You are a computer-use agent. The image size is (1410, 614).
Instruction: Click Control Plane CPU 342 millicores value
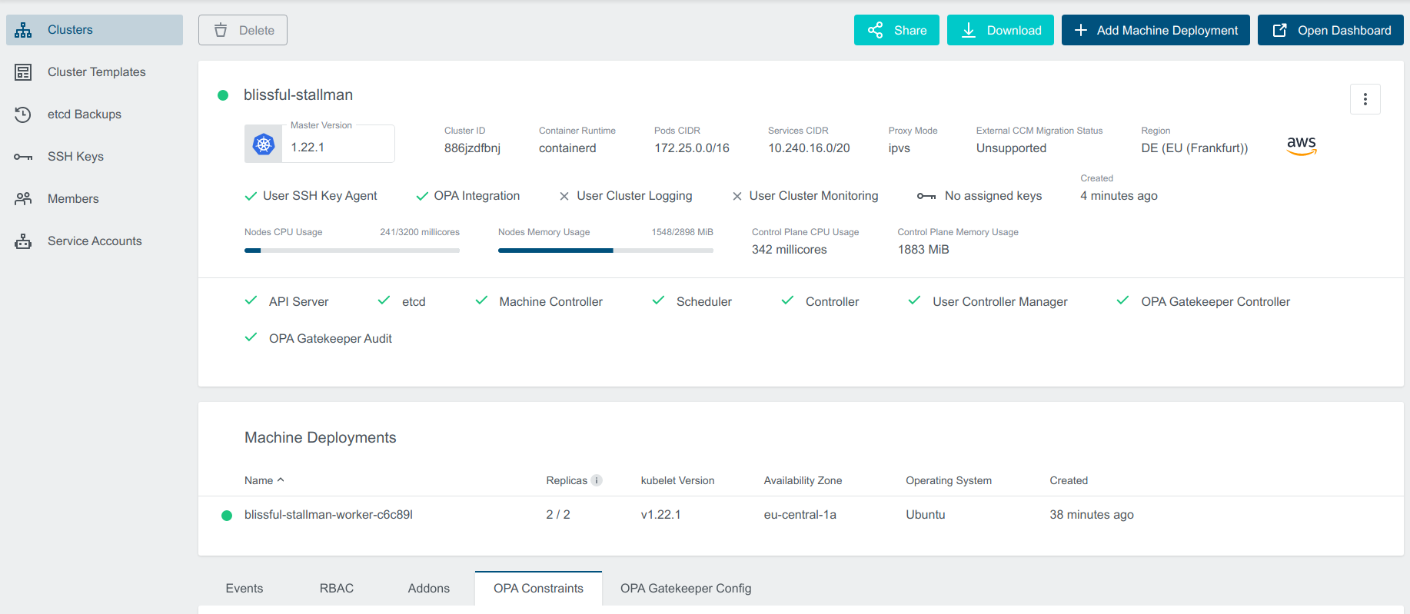790,250
